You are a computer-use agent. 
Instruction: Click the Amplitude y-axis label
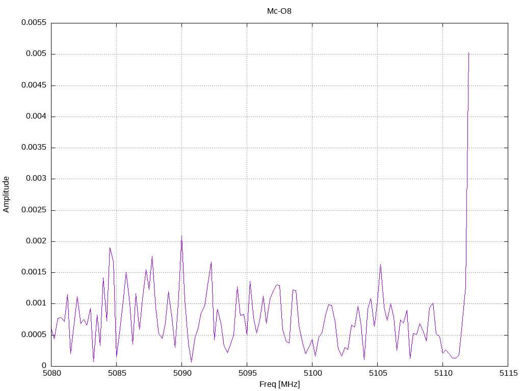coord(6,194)
